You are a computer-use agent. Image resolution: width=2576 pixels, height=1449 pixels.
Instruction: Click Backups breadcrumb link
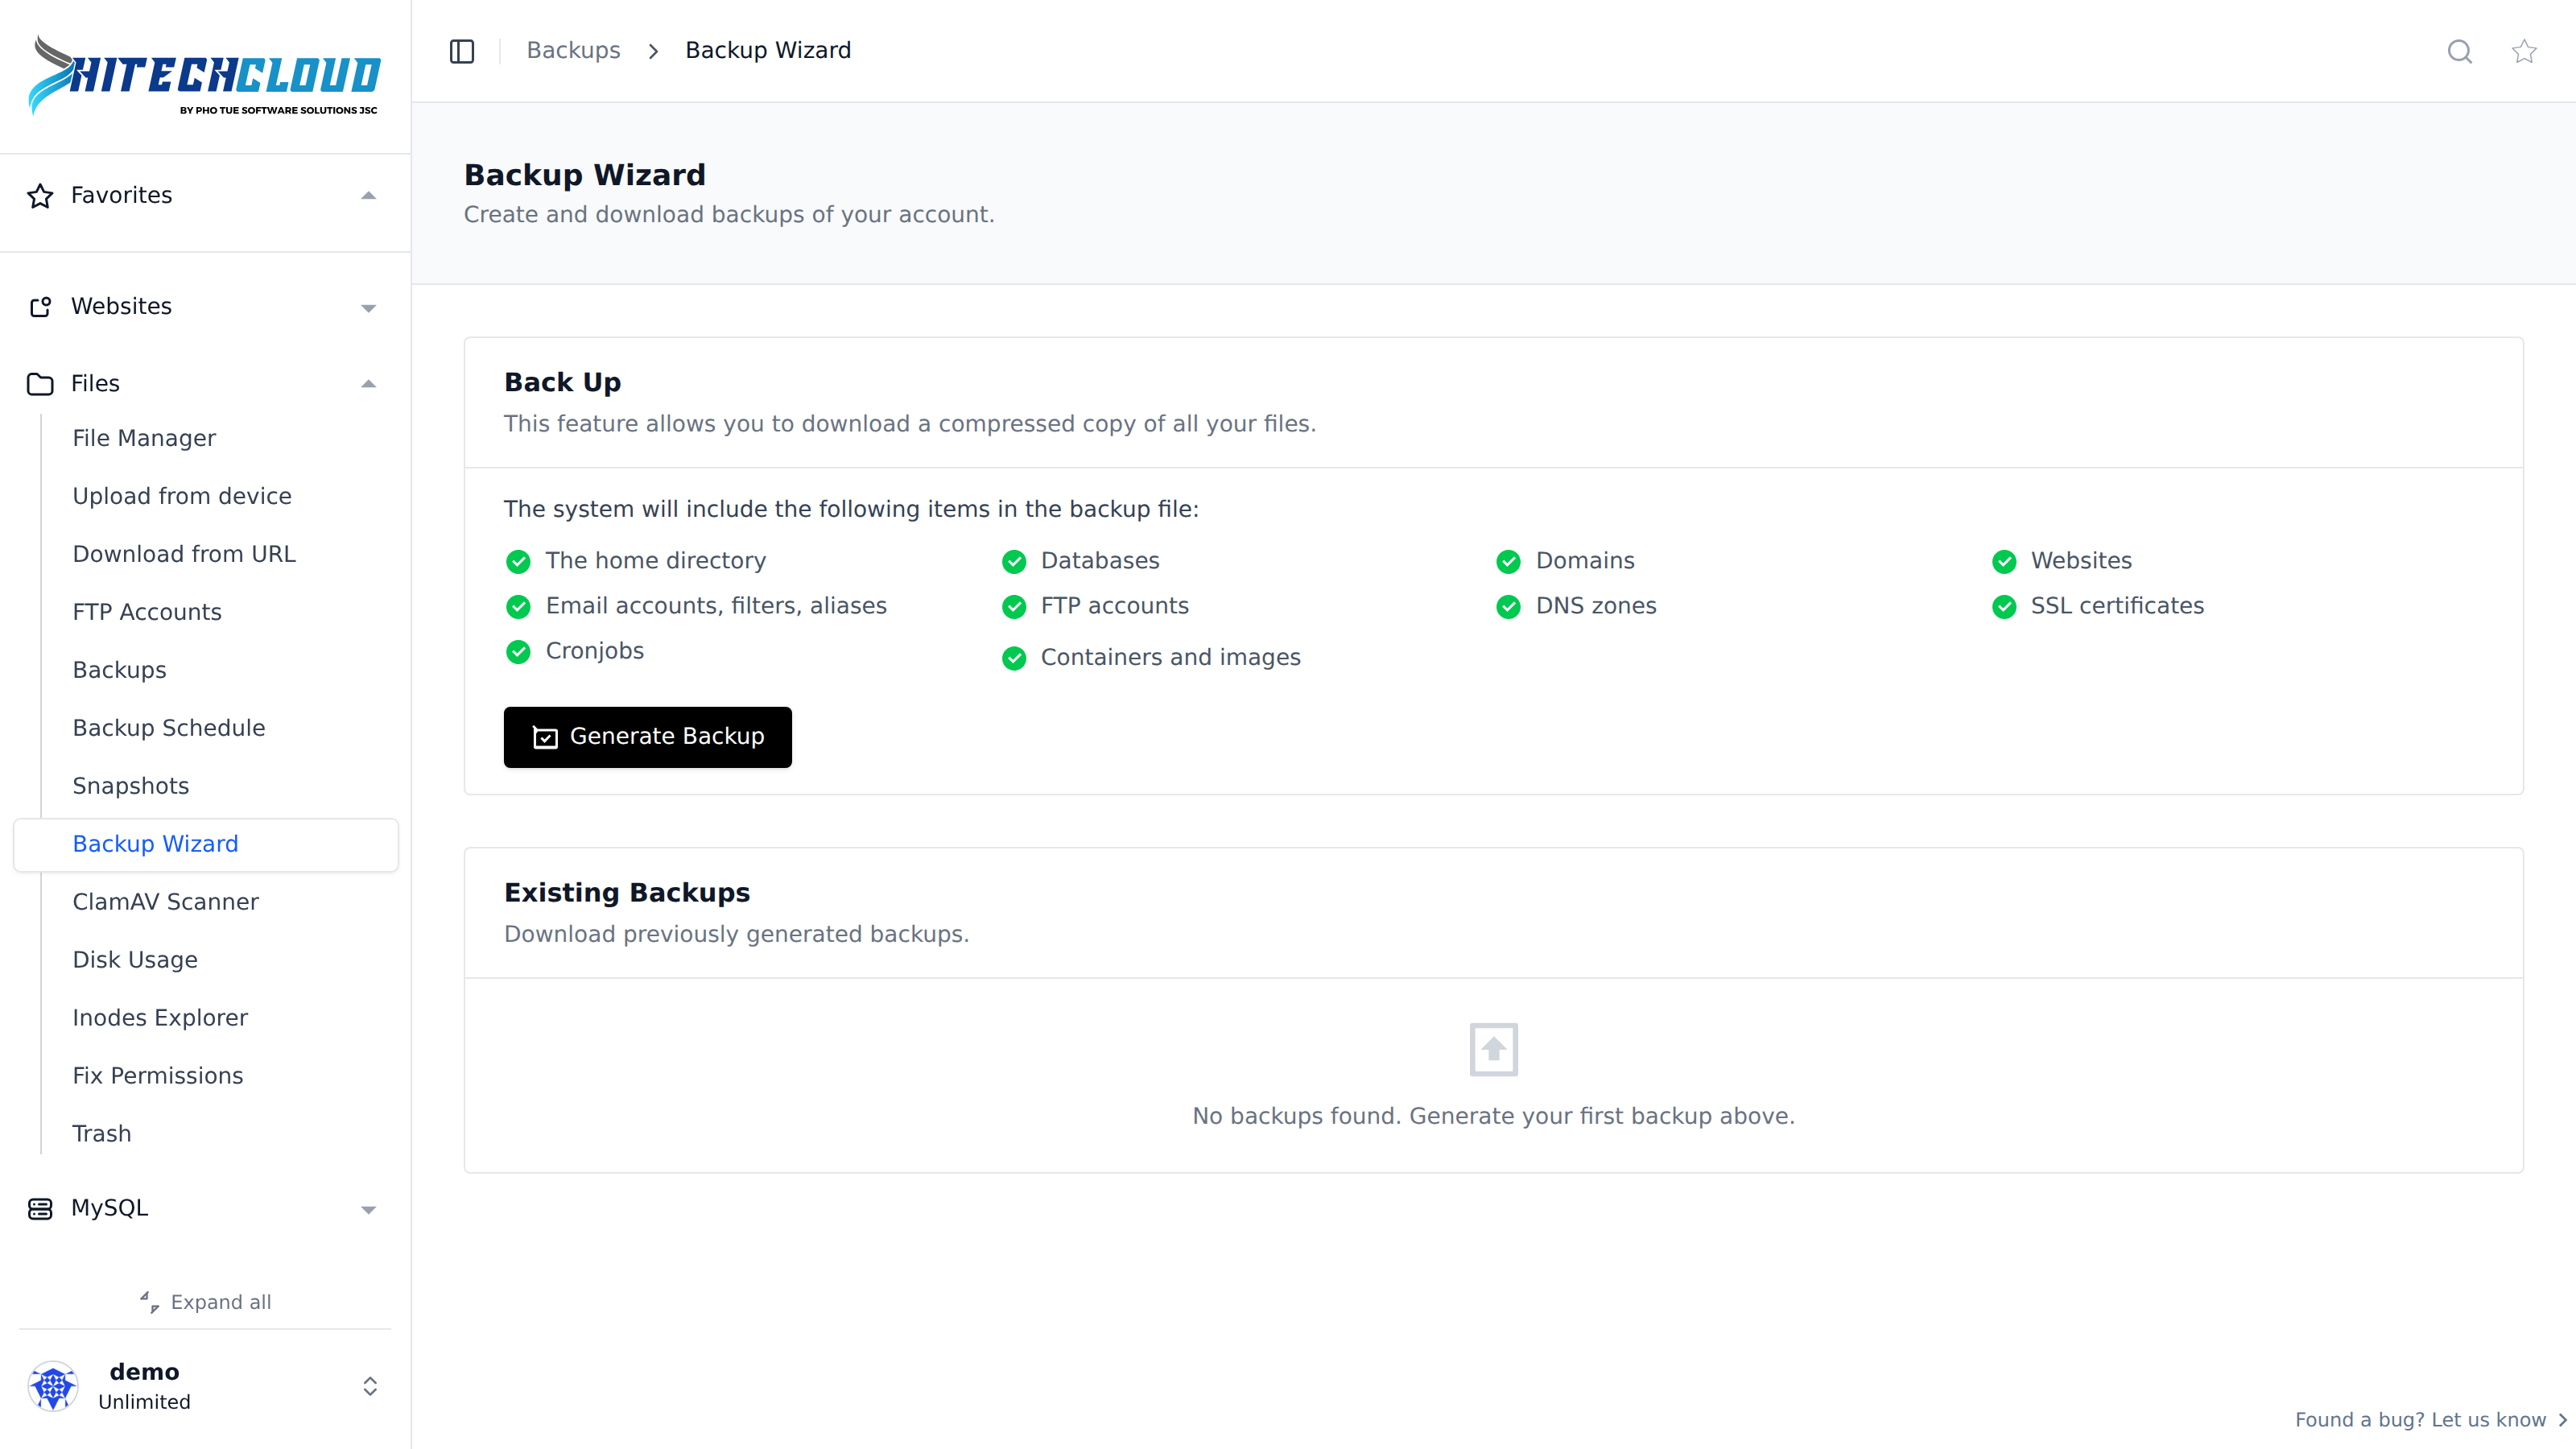point(573,50)
